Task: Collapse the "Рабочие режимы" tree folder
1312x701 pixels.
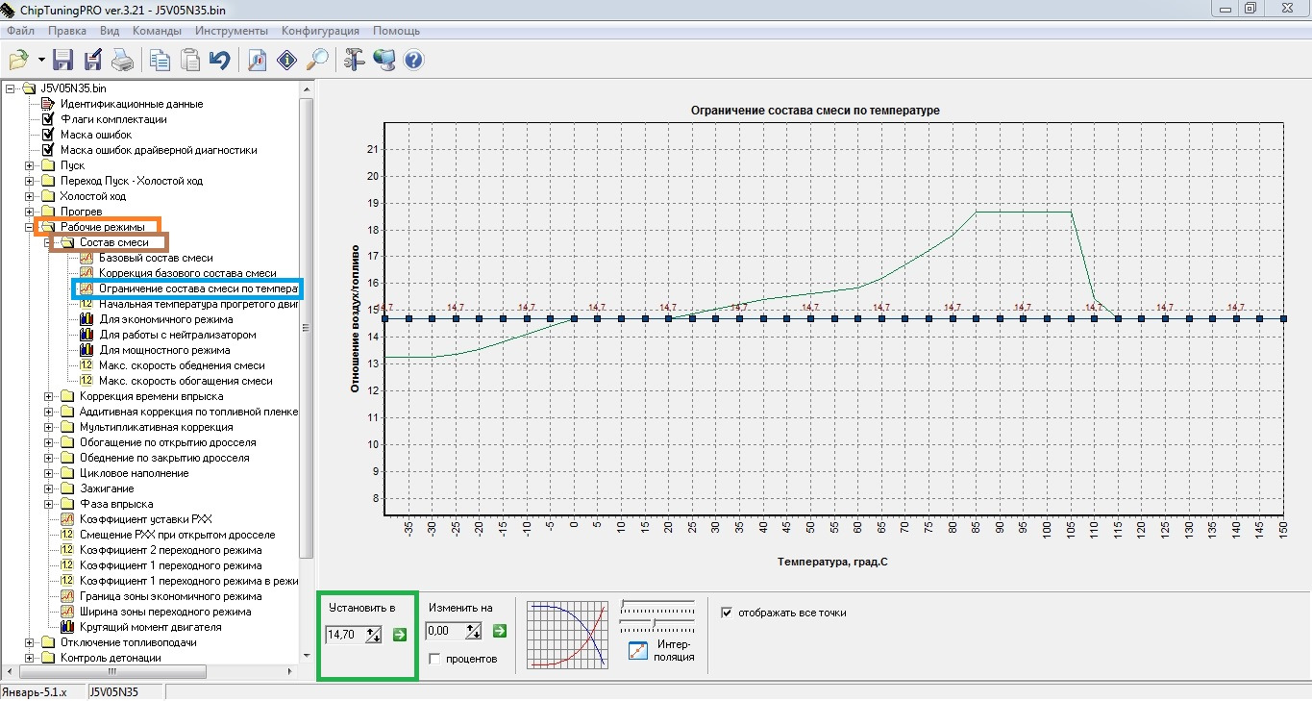Action: pyautogui.click(x=31, y=227)
